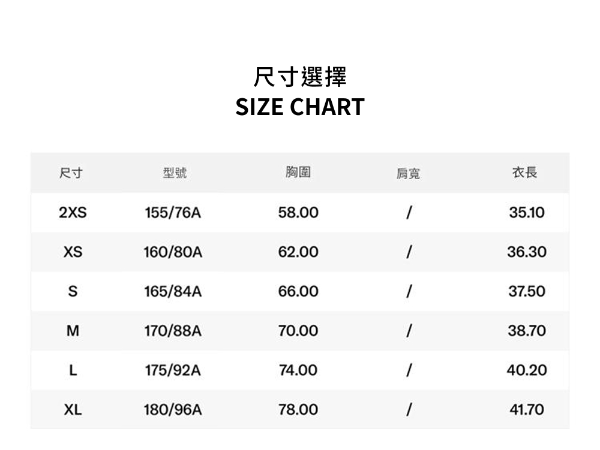The height and width of the screenshot is (450, 600).
Task: Select the 尺寸 column header
Action: pyautogui.click(x=71, y=173)
